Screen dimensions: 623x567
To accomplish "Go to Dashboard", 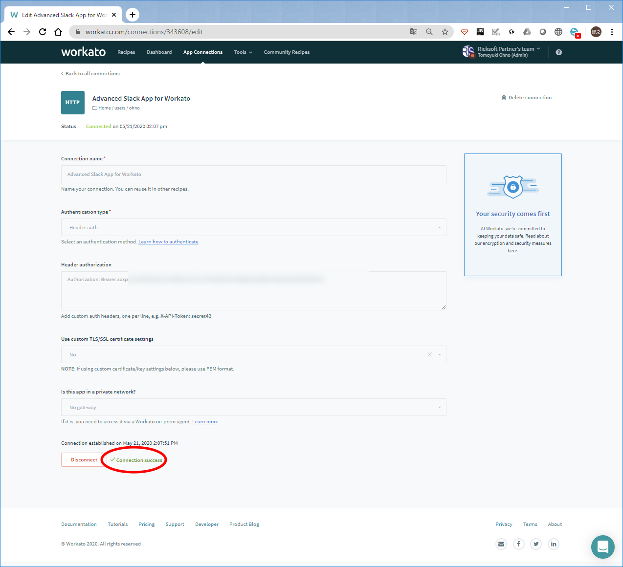I will click(159, 52).
